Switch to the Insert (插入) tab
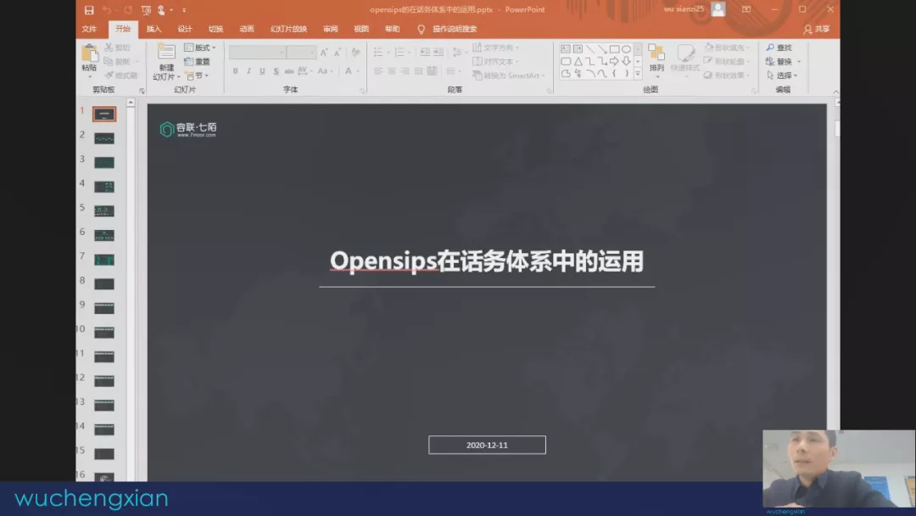Viewport: 916px width, 516px height. tap(154, 29)
